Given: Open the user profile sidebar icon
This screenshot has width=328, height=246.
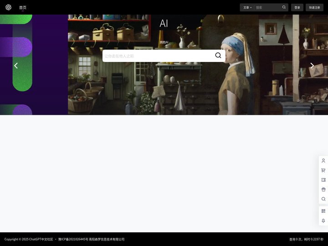Looking at the screenshot, I should click(x=323, y=161).
